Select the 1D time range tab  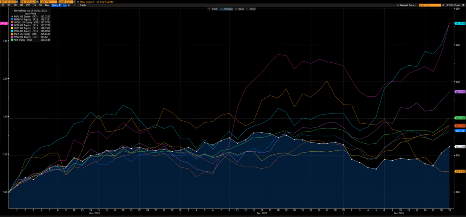point(3,6)
